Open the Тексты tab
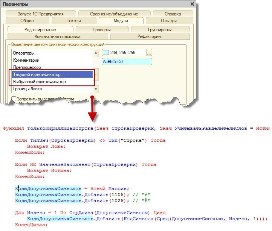The image size is (272, 231). pyautogui.click(x=74, y=21)
